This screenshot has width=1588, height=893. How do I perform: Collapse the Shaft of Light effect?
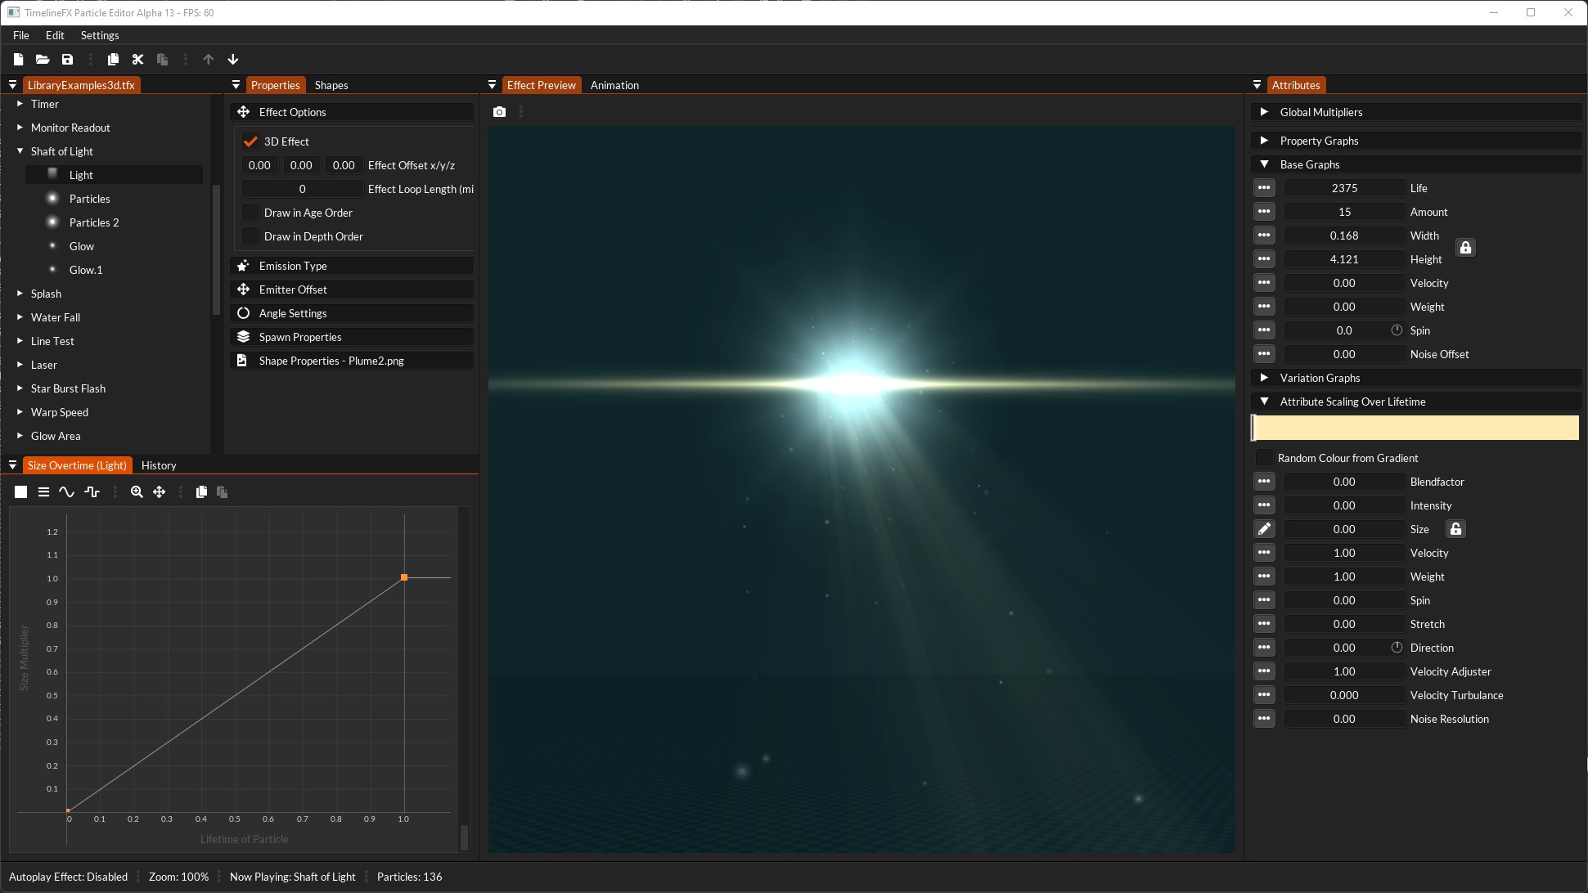(19, 150)
